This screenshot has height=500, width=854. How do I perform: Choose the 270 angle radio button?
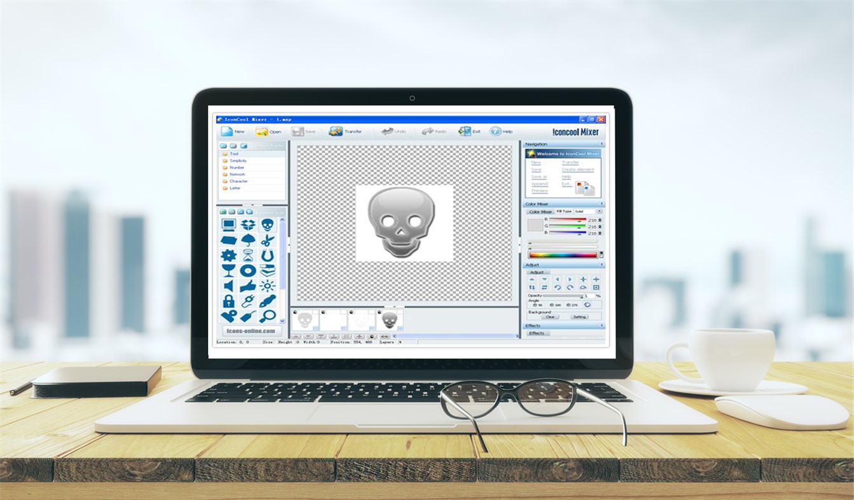pos(568,305)
